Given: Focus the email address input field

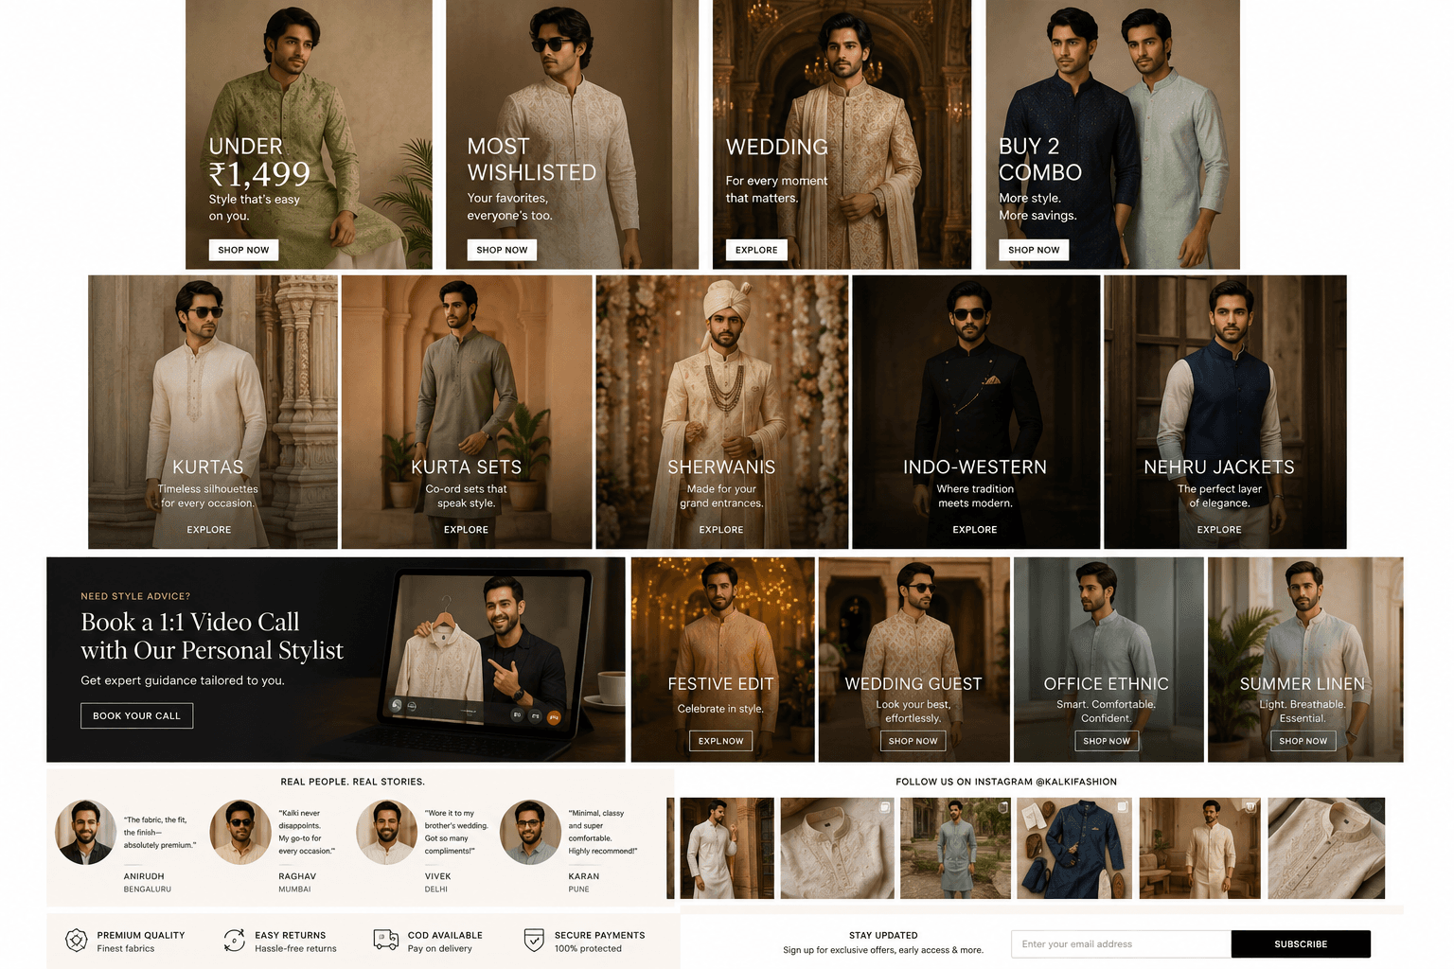Looking at the screenshot, I should click(1121, 944).
